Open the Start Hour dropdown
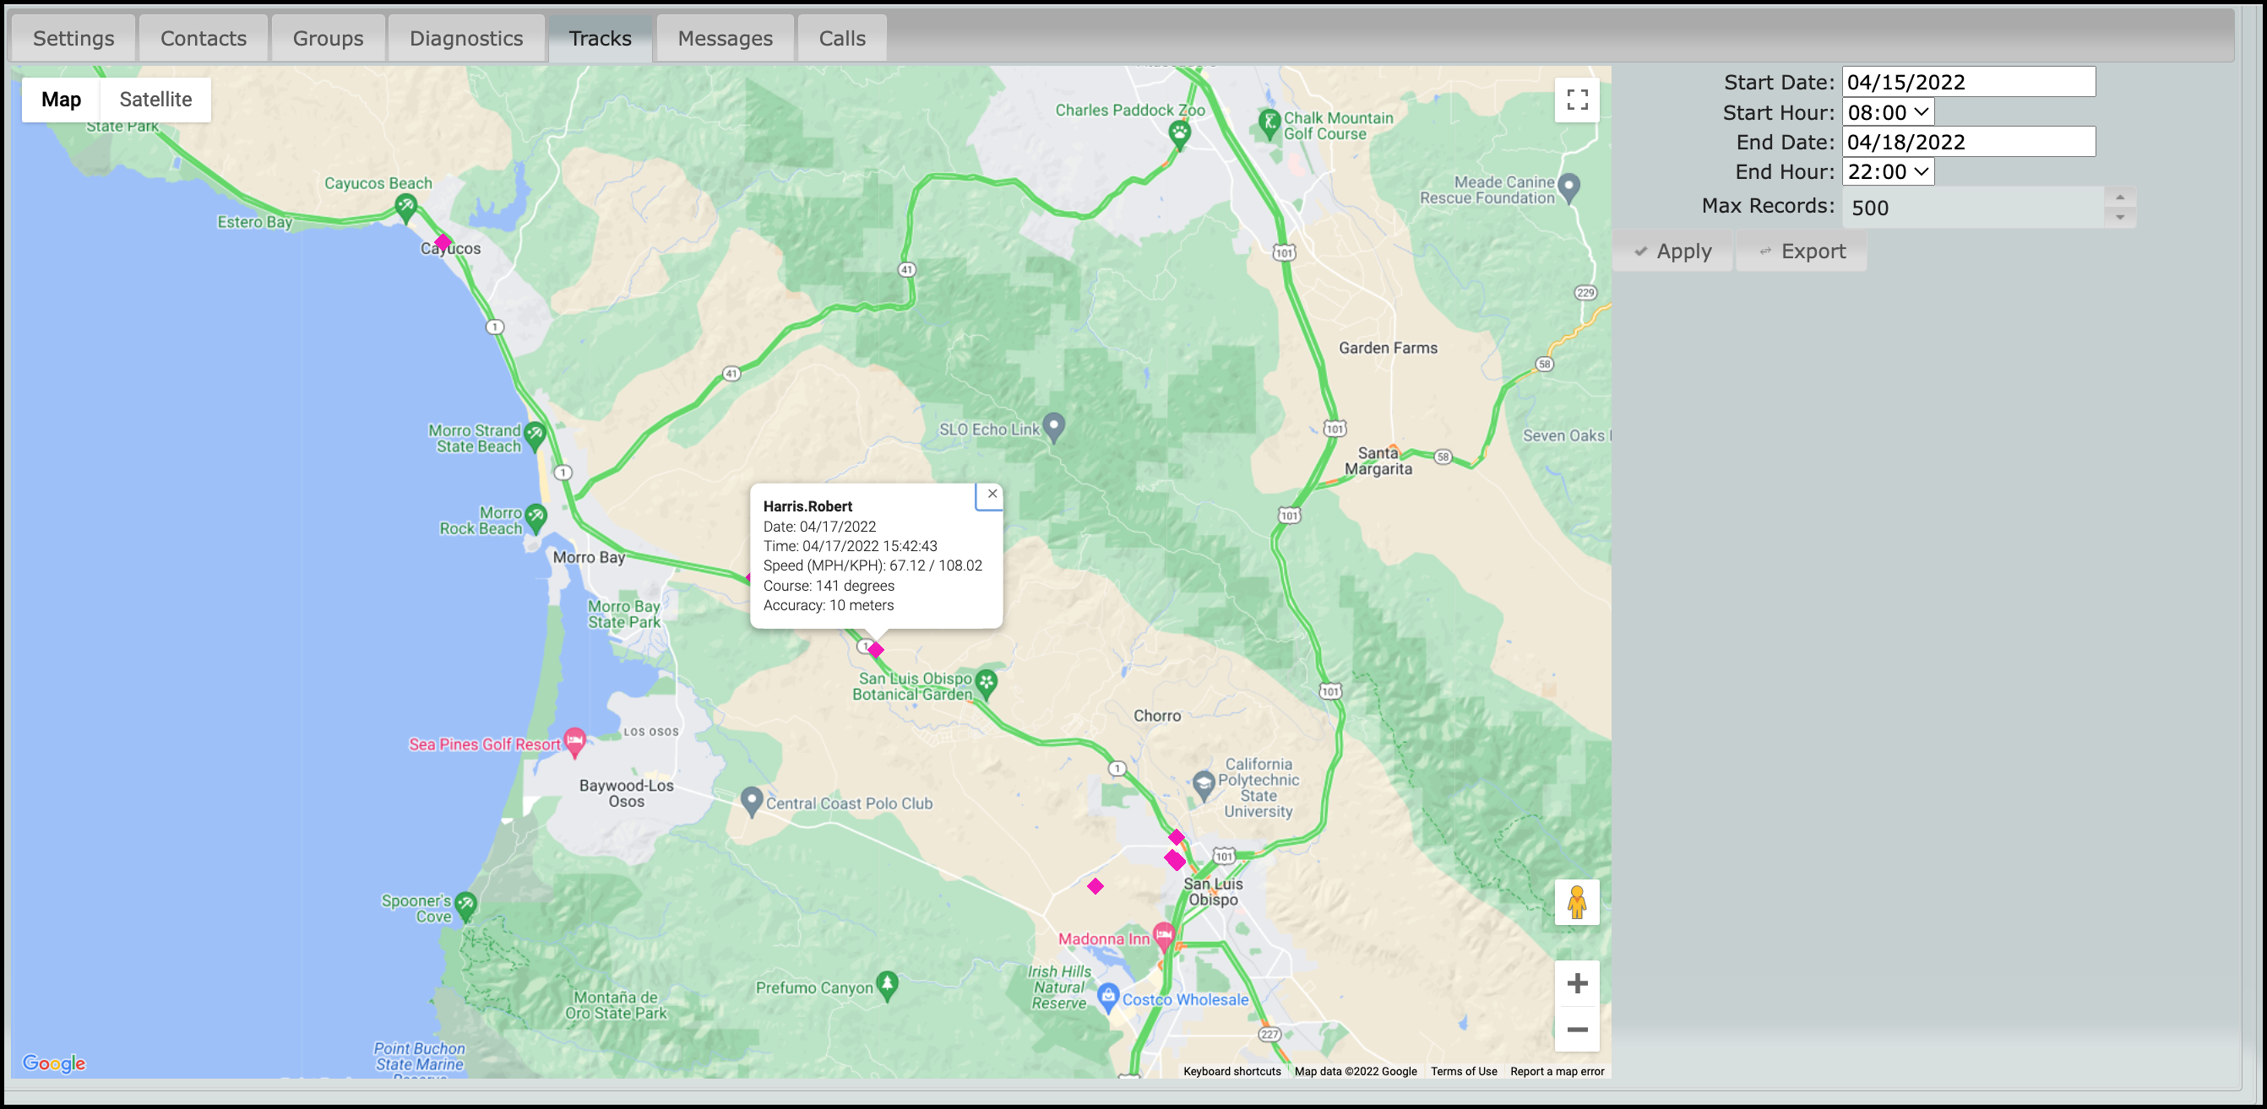 click(x=1888, y=112)
